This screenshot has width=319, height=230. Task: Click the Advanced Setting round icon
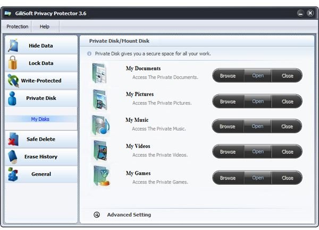(97, 215)
